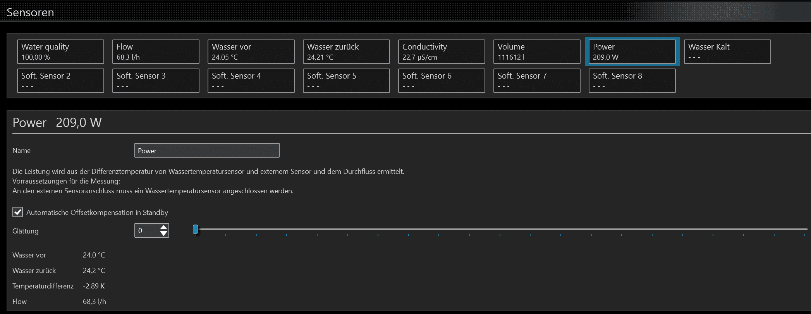Select Soft. Sensor 5 tile

coord(346,81)
